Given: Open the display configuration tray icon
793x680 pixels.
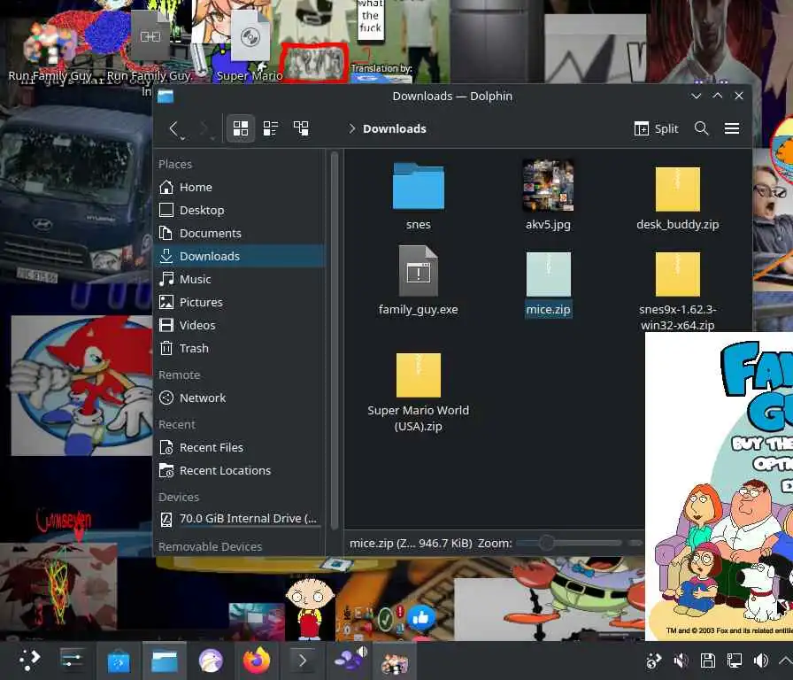Looking at the screenshot, I should click(x=734, y=661).
